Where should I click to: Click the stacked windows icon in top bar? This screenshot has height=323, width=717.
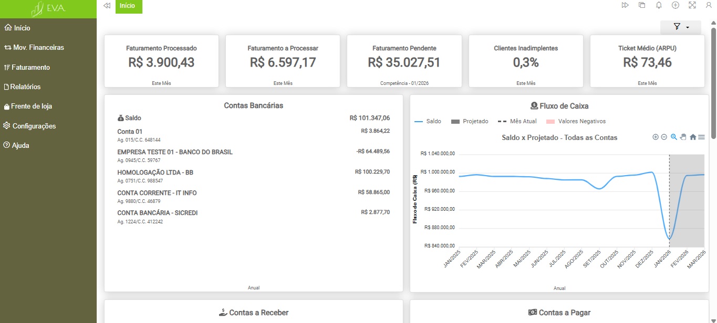click(x=642, y=5)
